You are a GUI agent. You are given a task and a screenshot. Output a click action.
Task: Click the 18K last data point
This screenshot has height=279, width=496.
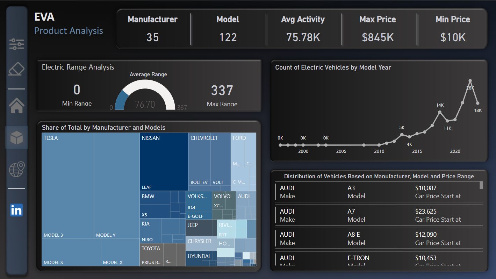(x=478, y=103)
